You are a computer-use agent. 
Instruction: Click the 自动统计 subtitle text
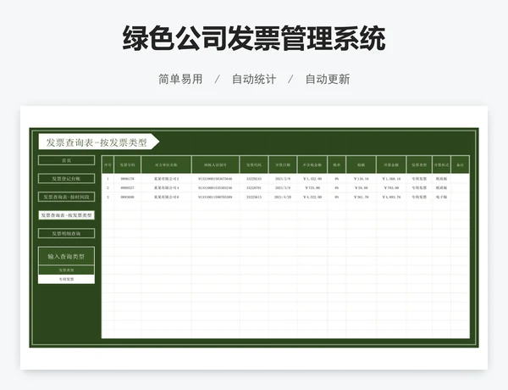254,79
